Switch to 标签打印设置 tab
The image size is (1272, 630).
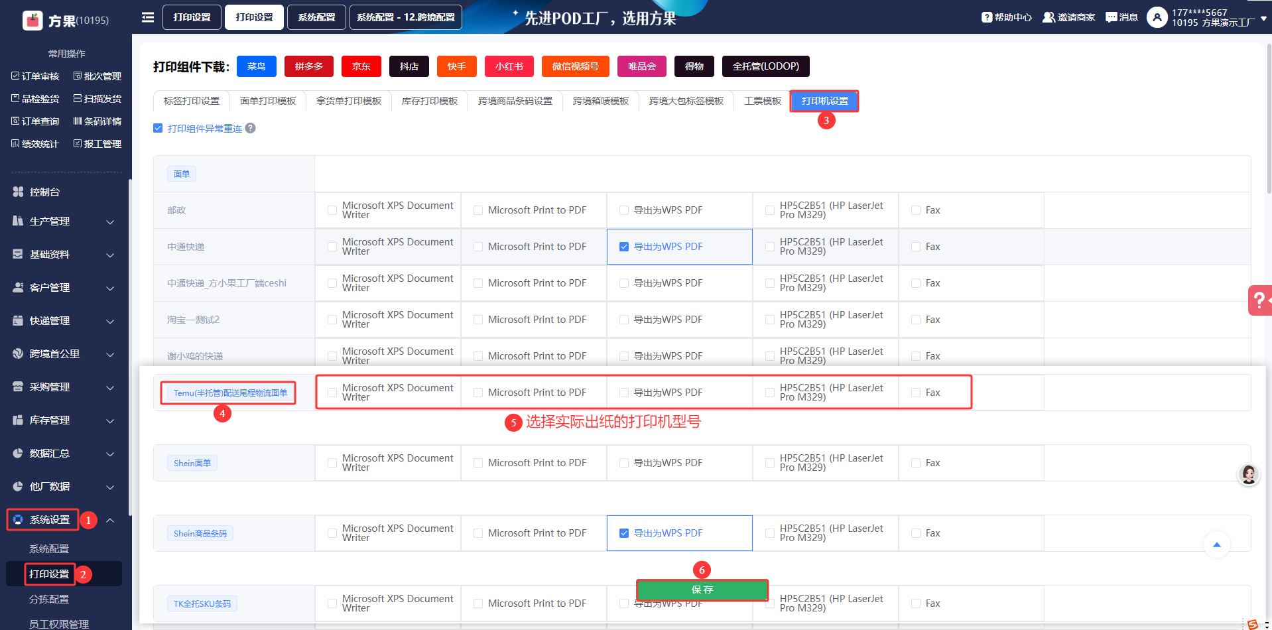(192, 101)
